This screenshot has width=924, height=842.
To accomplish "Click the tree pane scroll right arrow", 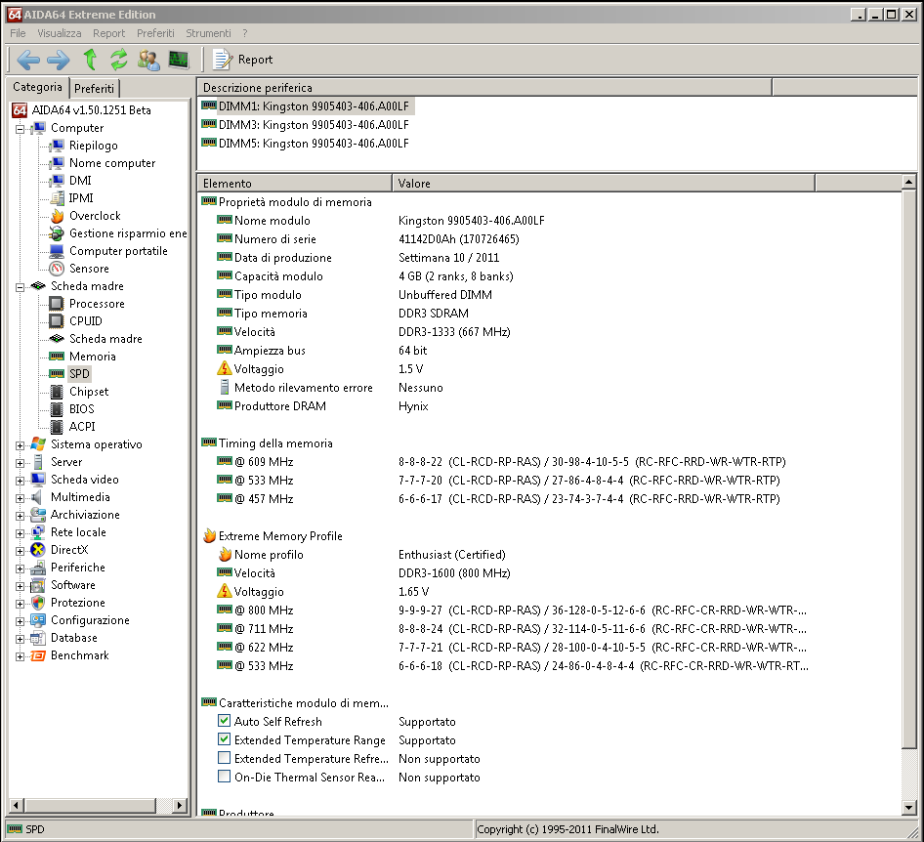I will [x=180, y=805].
